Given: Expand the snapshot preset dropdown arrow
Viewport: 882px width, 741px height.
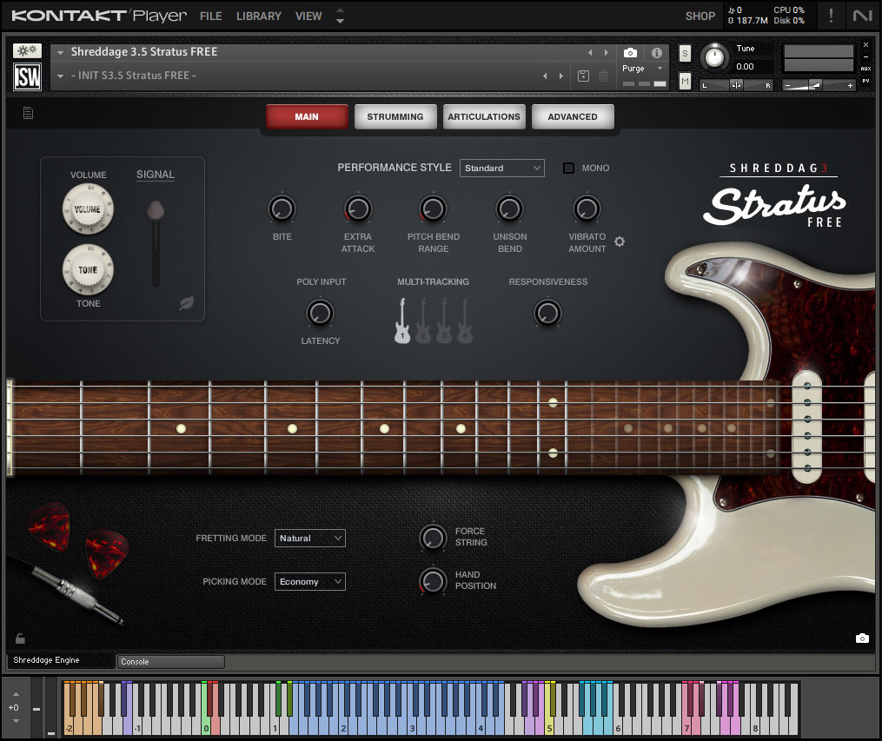Looking at the screenshot, I should pos(60,76).
